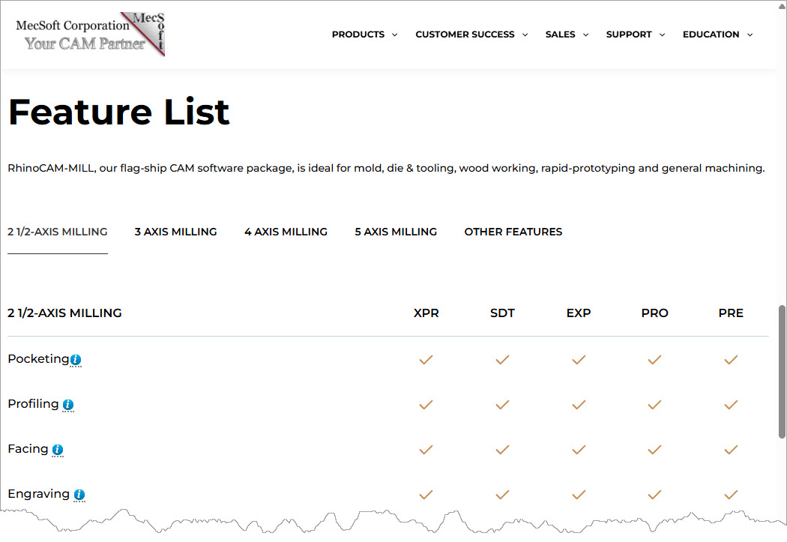
Task: Click the MecSoft Corporation logo
Action: (90, 34)
